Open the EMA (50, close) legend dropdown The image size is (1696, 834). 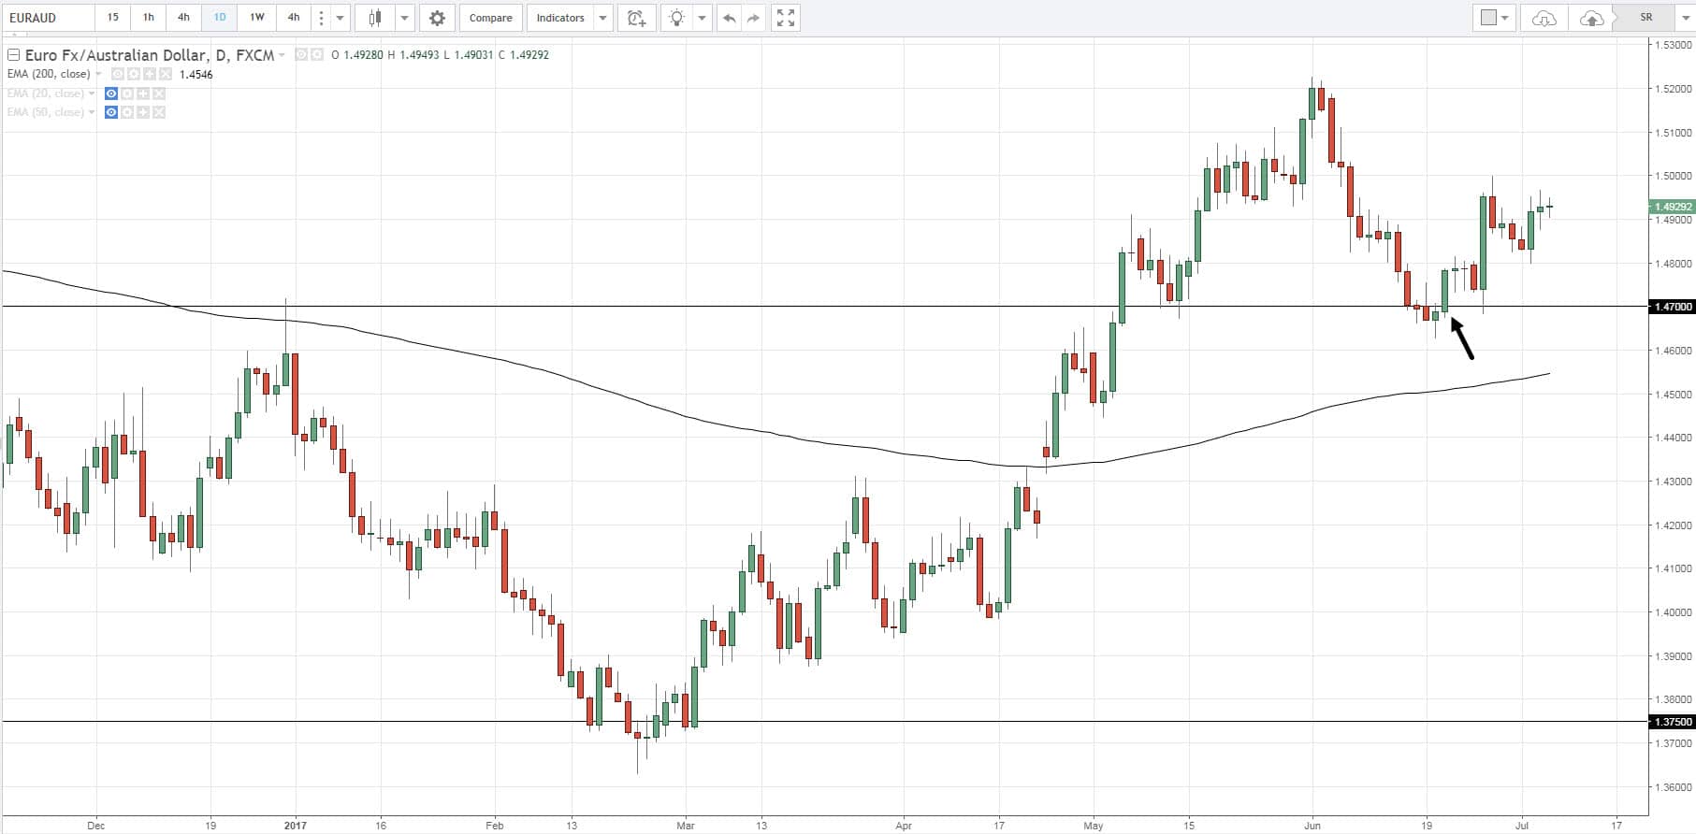(x=92, y=112)
